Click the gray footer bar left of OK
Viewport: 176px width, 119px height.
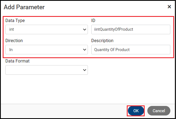click(62, 111)
